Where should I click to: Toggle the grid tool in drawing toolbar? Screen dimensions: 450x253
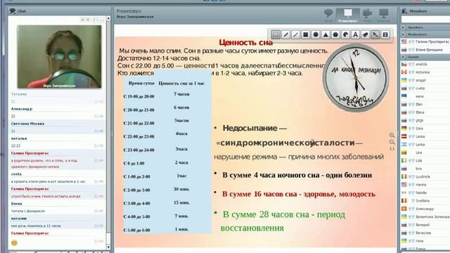(x=276, y=34)
